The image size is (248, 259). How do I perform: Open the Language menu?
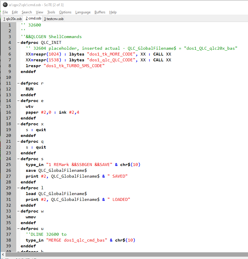tap(83, 12)
